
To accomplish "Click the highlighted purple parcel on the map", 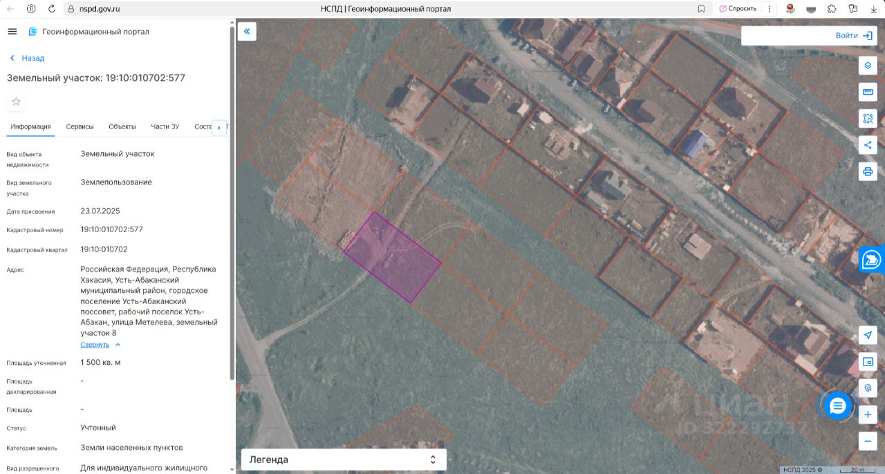I will click(392, 257).
